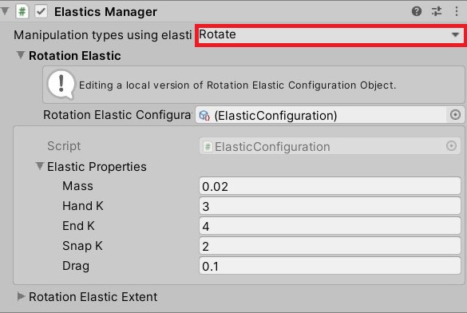Click the Drag value field
The height and width of the screenshot is (313, 467).
[x=330, y=266]
